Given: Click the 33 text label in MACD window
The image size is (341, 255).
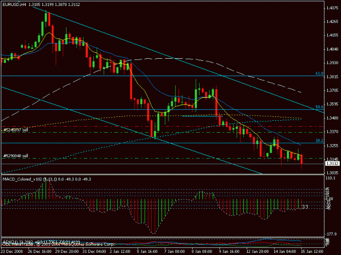Looking at the screenshot, I should [305, 207].
